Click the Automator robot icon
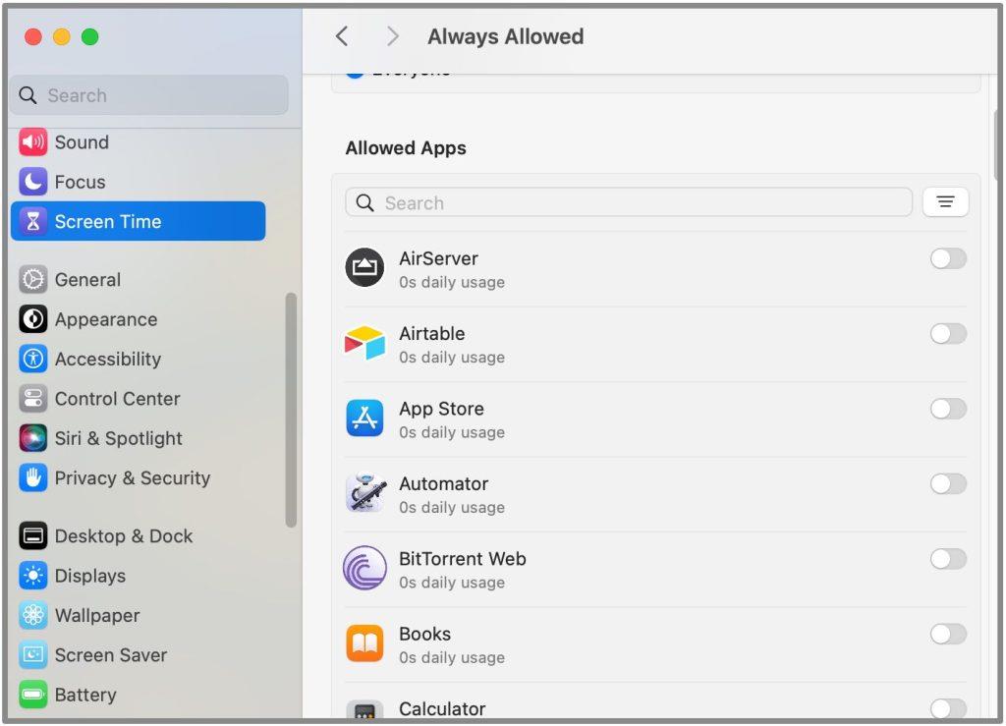This screenshot has width=1006, height=726. pyautogui.click(x=365, y=493)
